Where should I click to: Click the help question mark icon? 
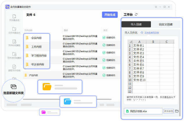(x=142, y=33)
